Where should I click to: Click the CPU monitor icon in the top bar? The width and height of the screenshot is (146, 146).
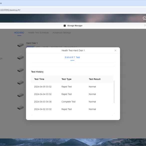(x=145, y=18)
